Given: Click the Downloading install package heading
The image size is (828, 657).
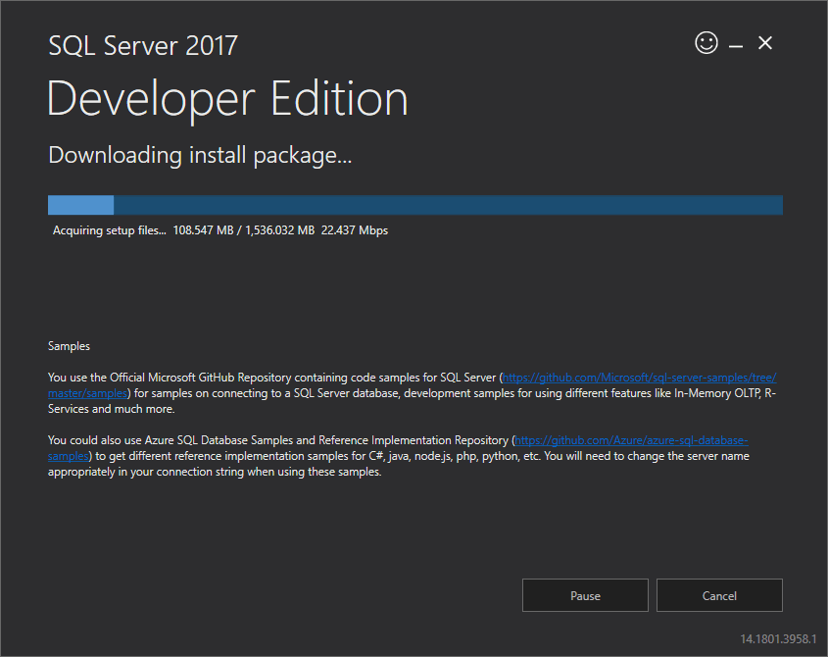Looking at the screenshot, I should click(200, 155).
